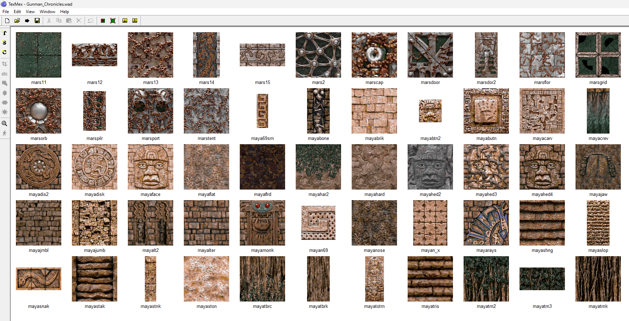Select the magnifying glass zoom tool

pyautogui.click(x=5, y=124)
